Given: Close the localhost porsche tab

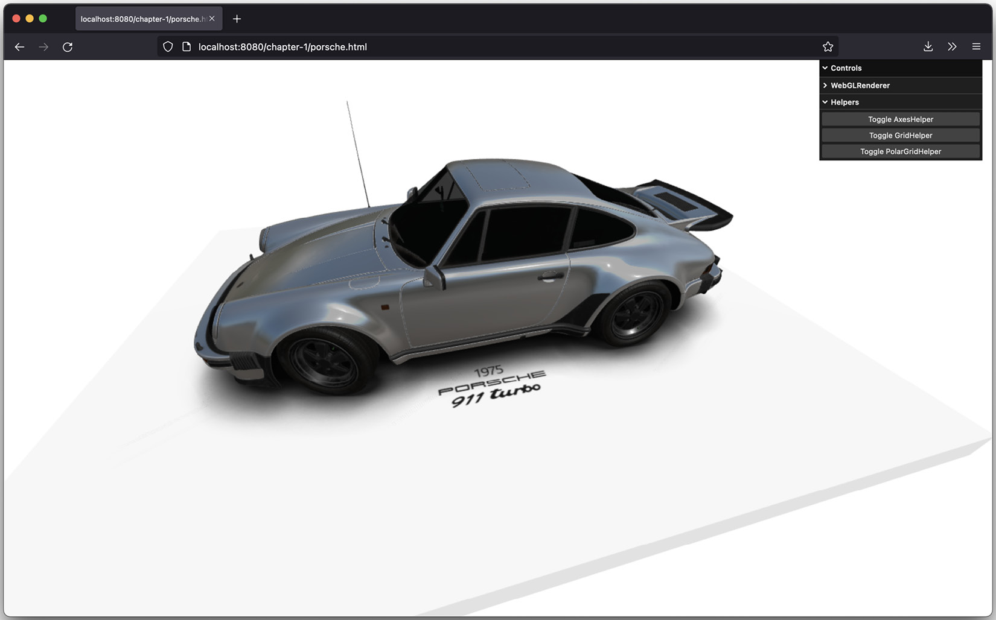Looking at the screenshot, I should (212, 19).
